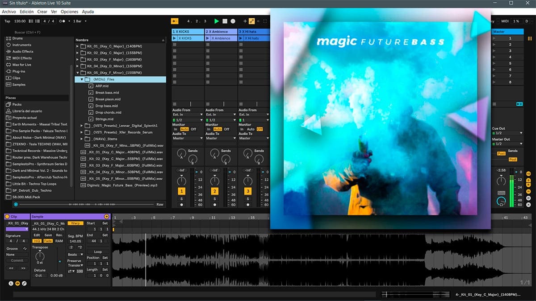Toggle the HiQ button
Screen dimensions: 536x301
37,241
